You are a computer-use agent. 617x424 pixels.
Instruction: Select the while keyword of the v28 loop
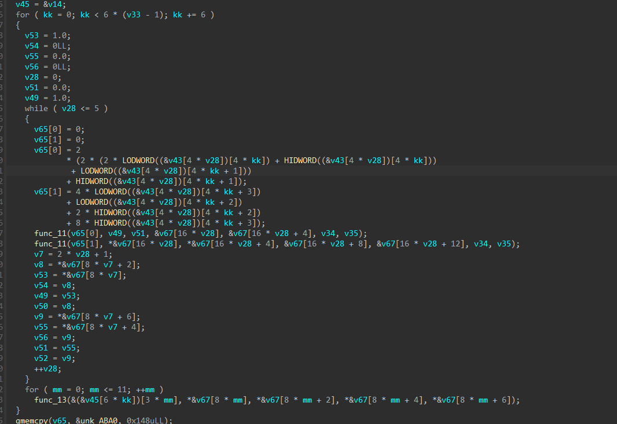(36, 108)
